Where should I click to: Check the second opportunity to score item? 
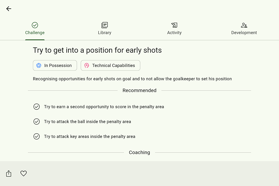click(37, 107)
